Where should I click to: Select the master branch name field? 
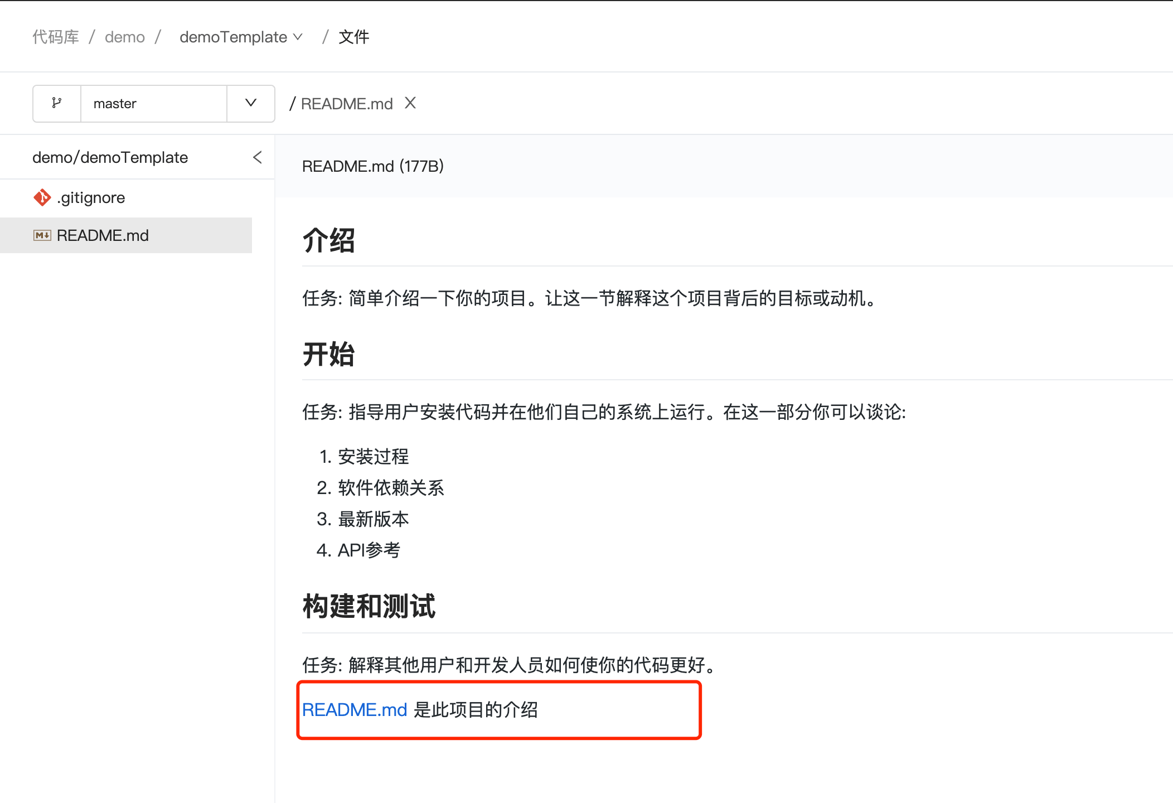point(153,104)
